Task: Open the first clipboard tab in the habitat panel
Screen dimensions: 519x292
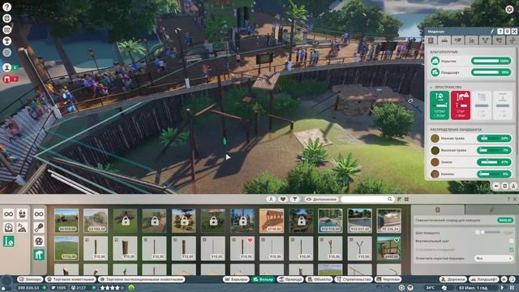Action: [x=431, y=41]
